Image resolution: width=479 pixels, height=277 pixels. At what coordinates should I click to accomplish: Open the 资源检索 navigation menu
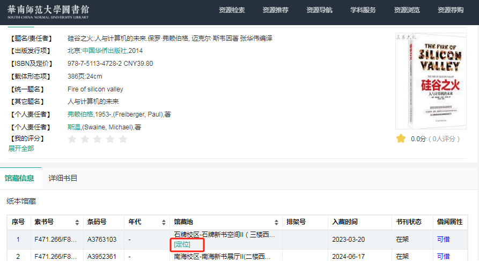232,10
